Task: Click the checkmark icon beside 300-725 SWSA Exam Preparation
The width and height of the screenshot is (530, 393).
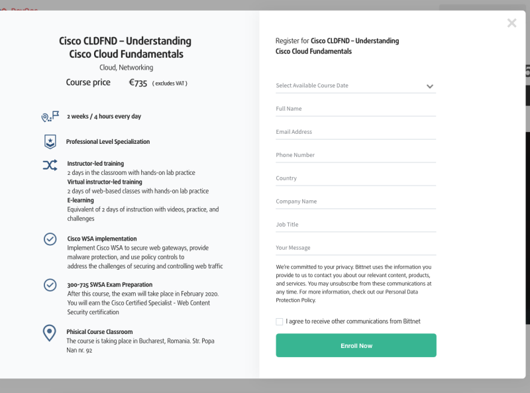Action: tap(49, 285)
